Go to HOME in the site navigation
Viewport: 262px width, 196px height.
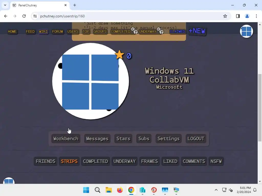click(12, 31)
